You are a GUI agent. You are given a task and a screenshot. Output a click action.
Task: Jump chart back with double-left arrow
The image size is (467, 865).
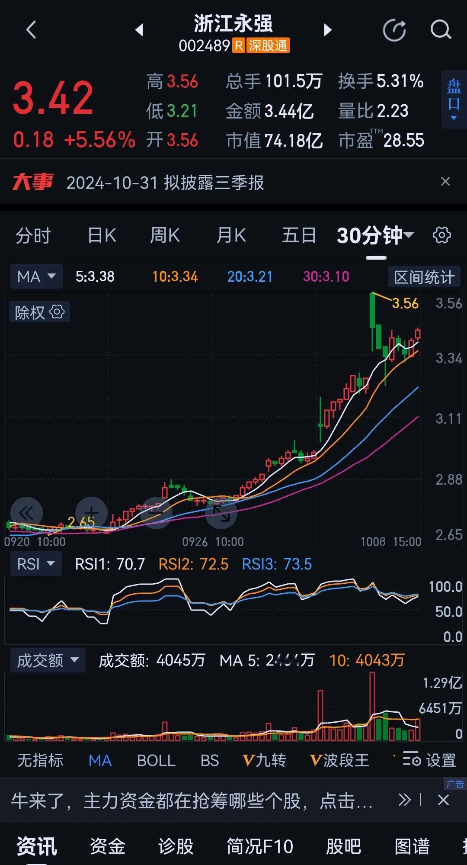pyautogui.click(x=26, y=513)
